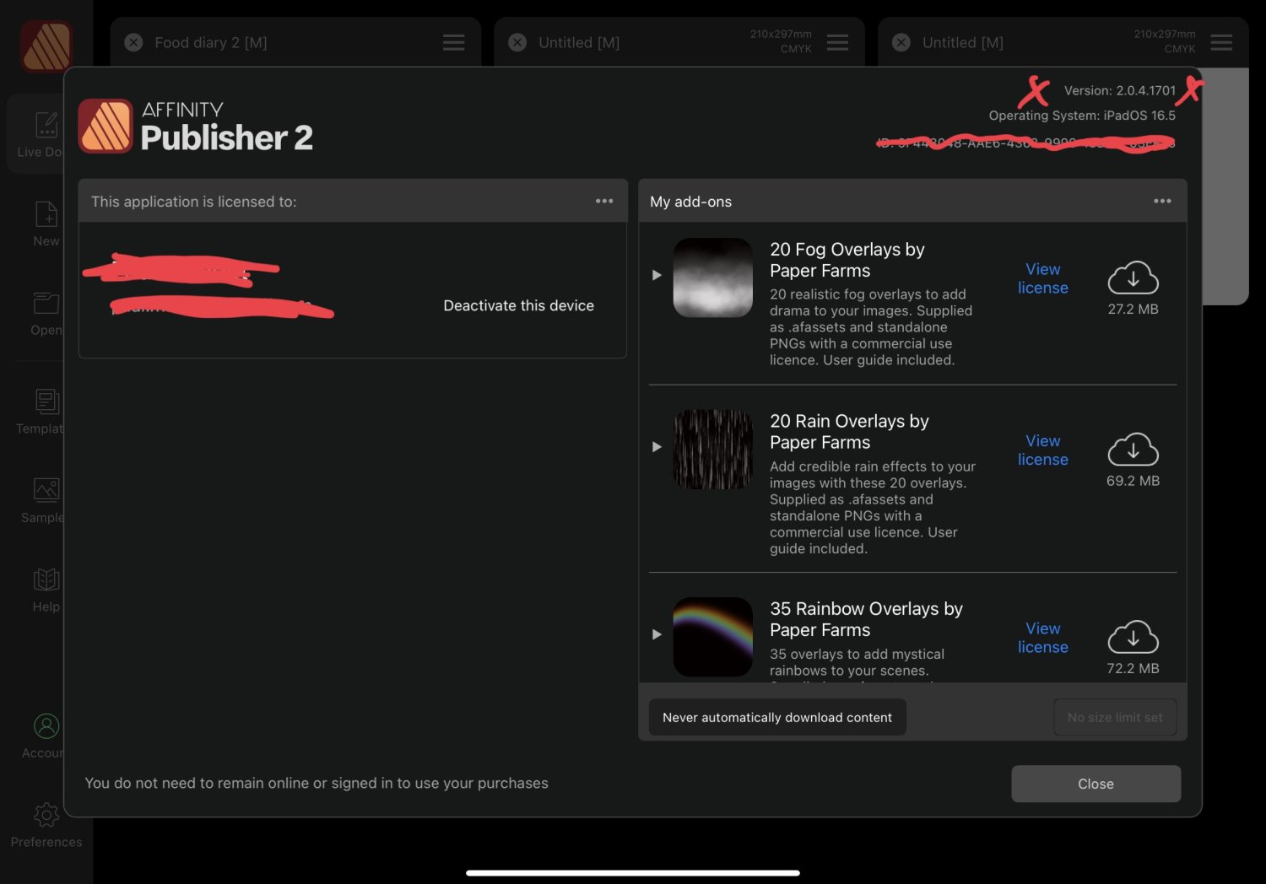Download the 20 Fog Overlays add-on
Image resolution: width=1266 pixels, height=884 pixels.
tap(1133, 278)
